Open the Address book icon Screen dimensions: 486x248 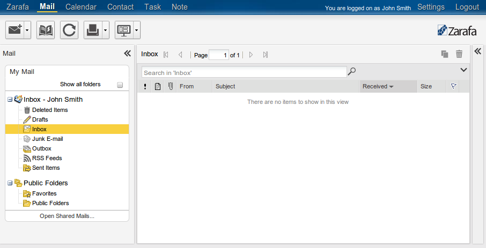click(46, 30)
